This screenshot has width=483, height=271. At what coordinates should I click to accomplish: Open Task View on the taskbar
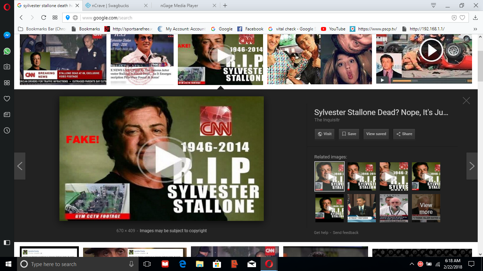coord(147,264)
